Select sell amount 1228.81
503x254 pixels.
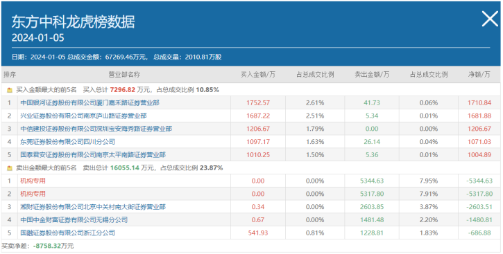click(x=372, y=233)
